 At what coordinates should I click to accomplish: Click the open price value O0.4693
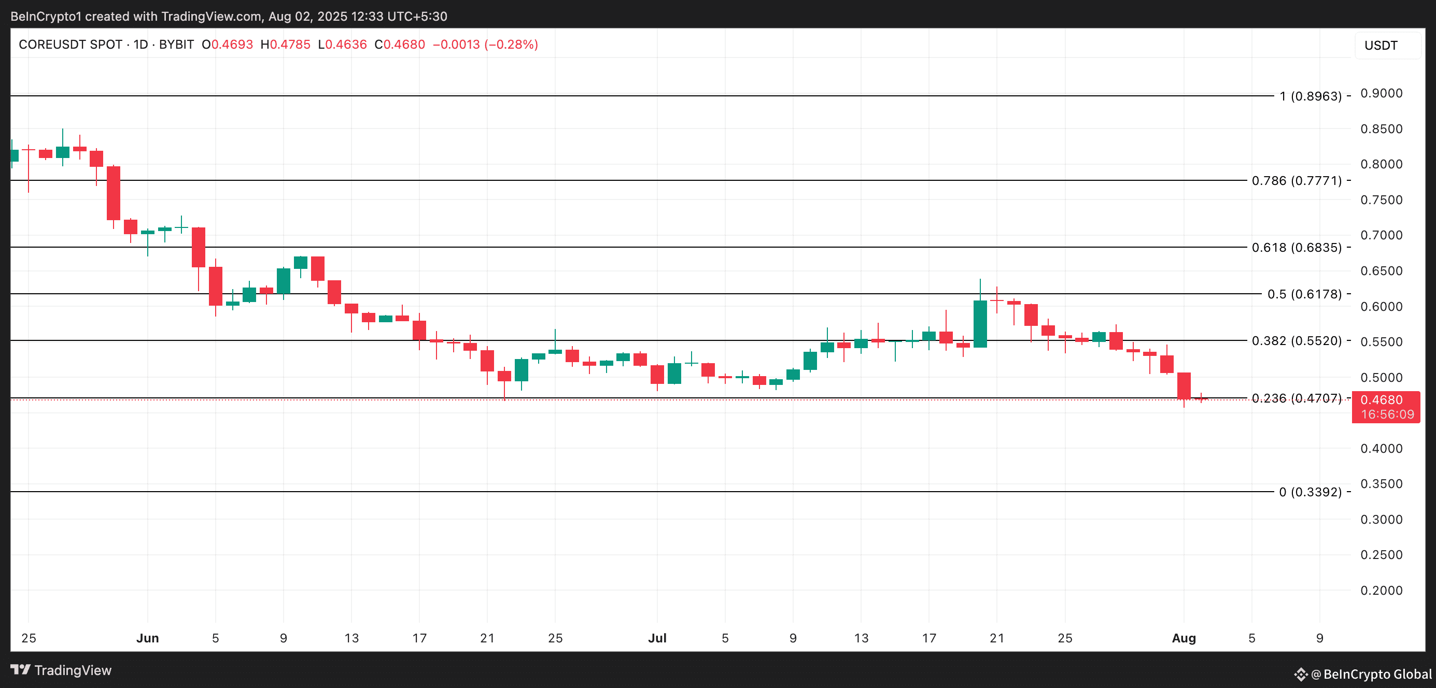coord(228,45)
